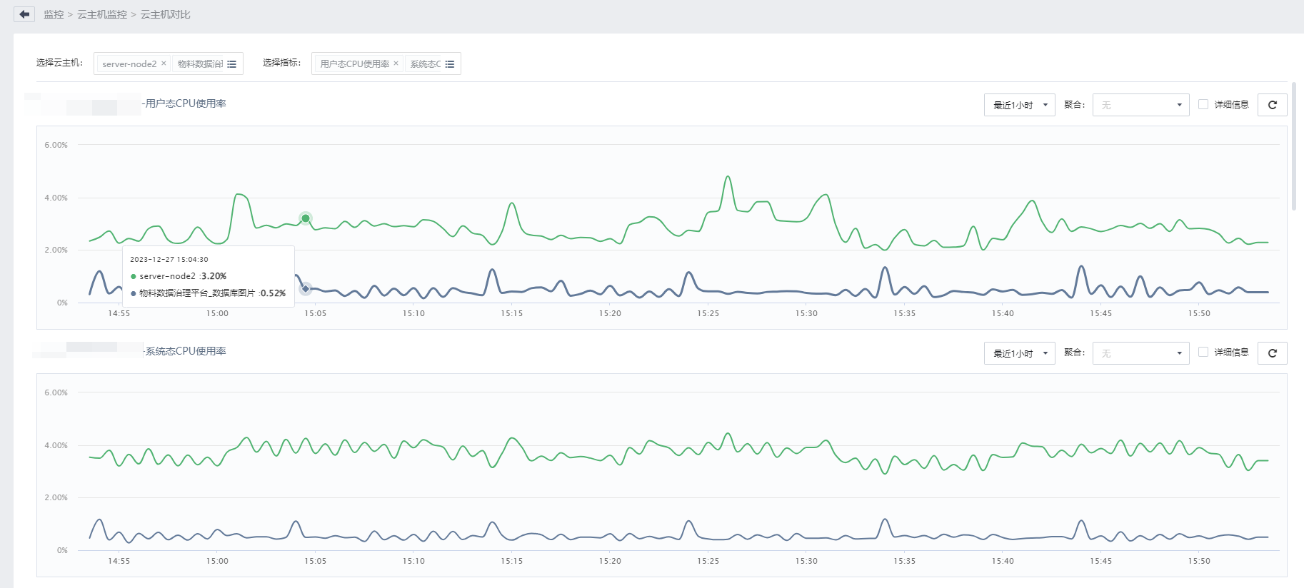The height and width of the screenshot is (588, 1304).
Task: Remove server-node2 tag from host selector
Action: click(x=164, y=64)
